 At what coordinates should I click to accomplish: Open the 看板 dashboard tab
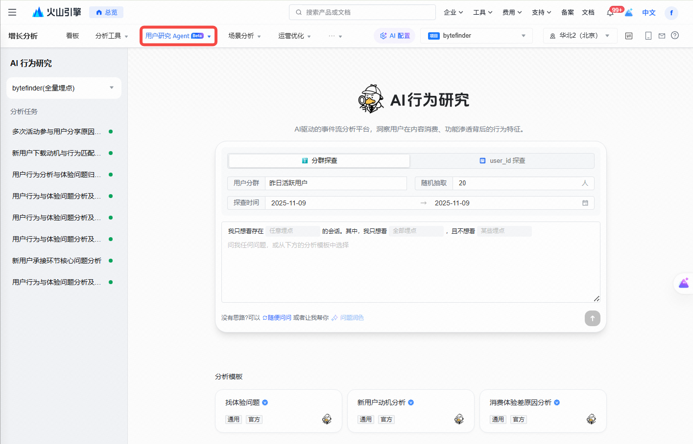(x=72, y=36)
